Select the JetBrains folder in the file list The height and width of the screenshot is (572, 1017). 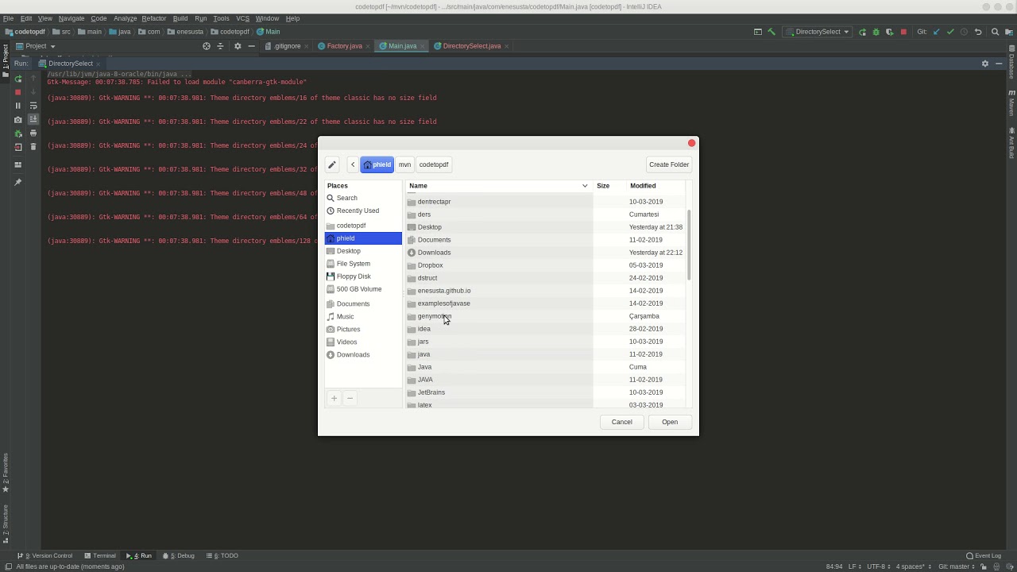pyautogui.click(x=545, y=392)
